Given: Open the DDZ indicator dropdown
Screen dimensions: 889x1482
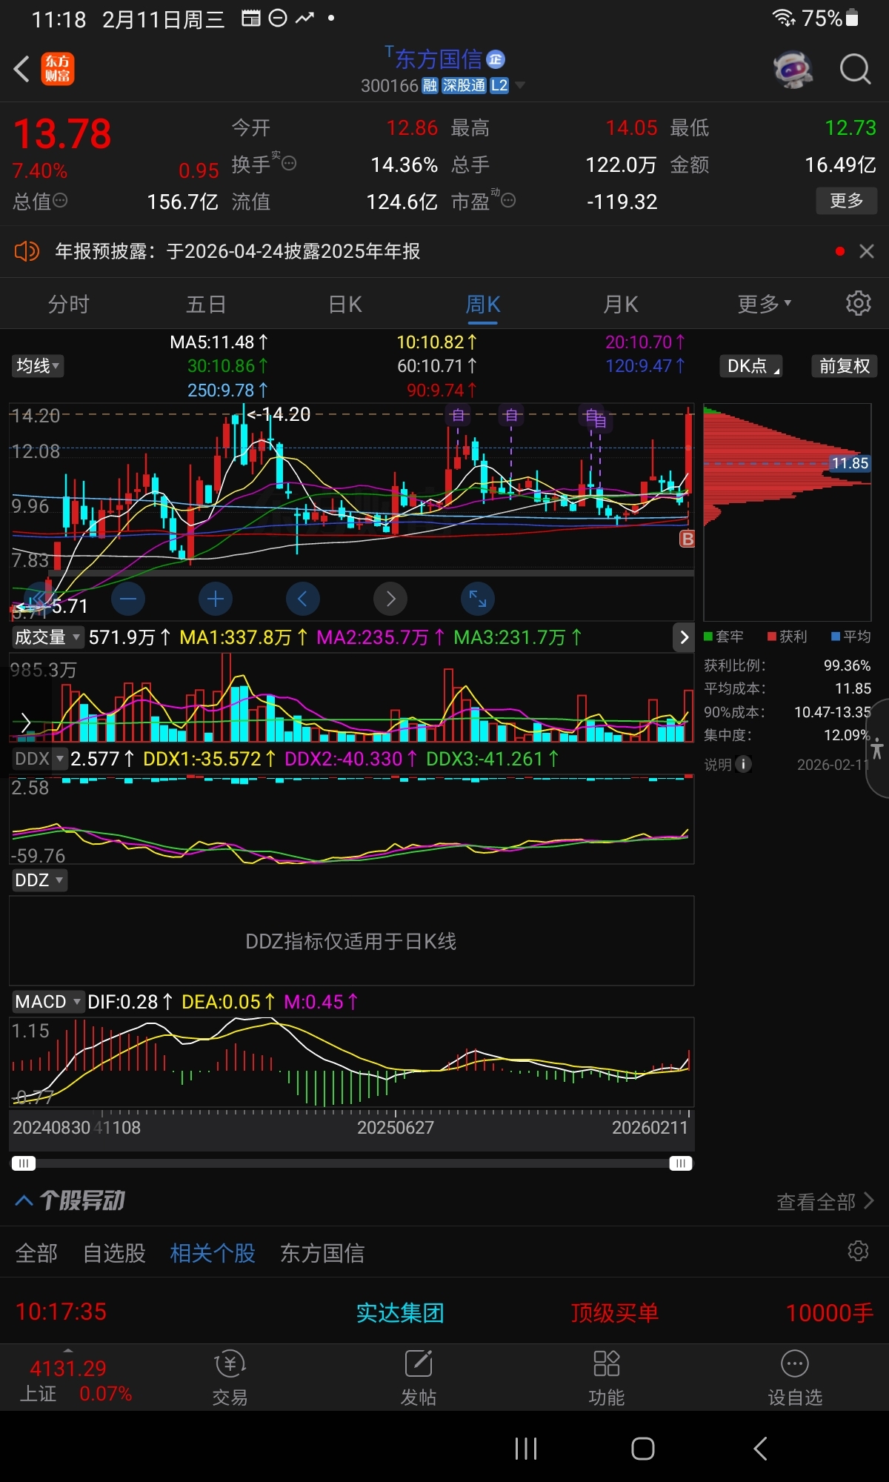Looking at the screenshot, I should click(x=39, y=880).
